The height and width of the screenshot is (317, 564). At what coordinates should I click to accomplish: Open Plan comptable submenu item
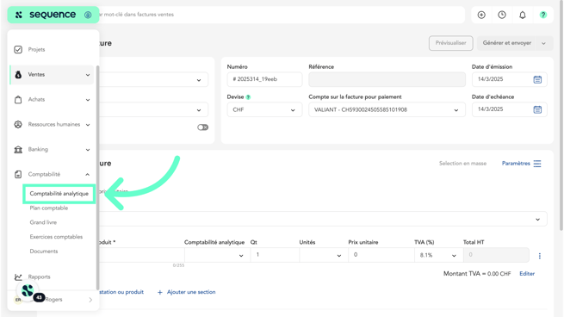tap(48, 208)
